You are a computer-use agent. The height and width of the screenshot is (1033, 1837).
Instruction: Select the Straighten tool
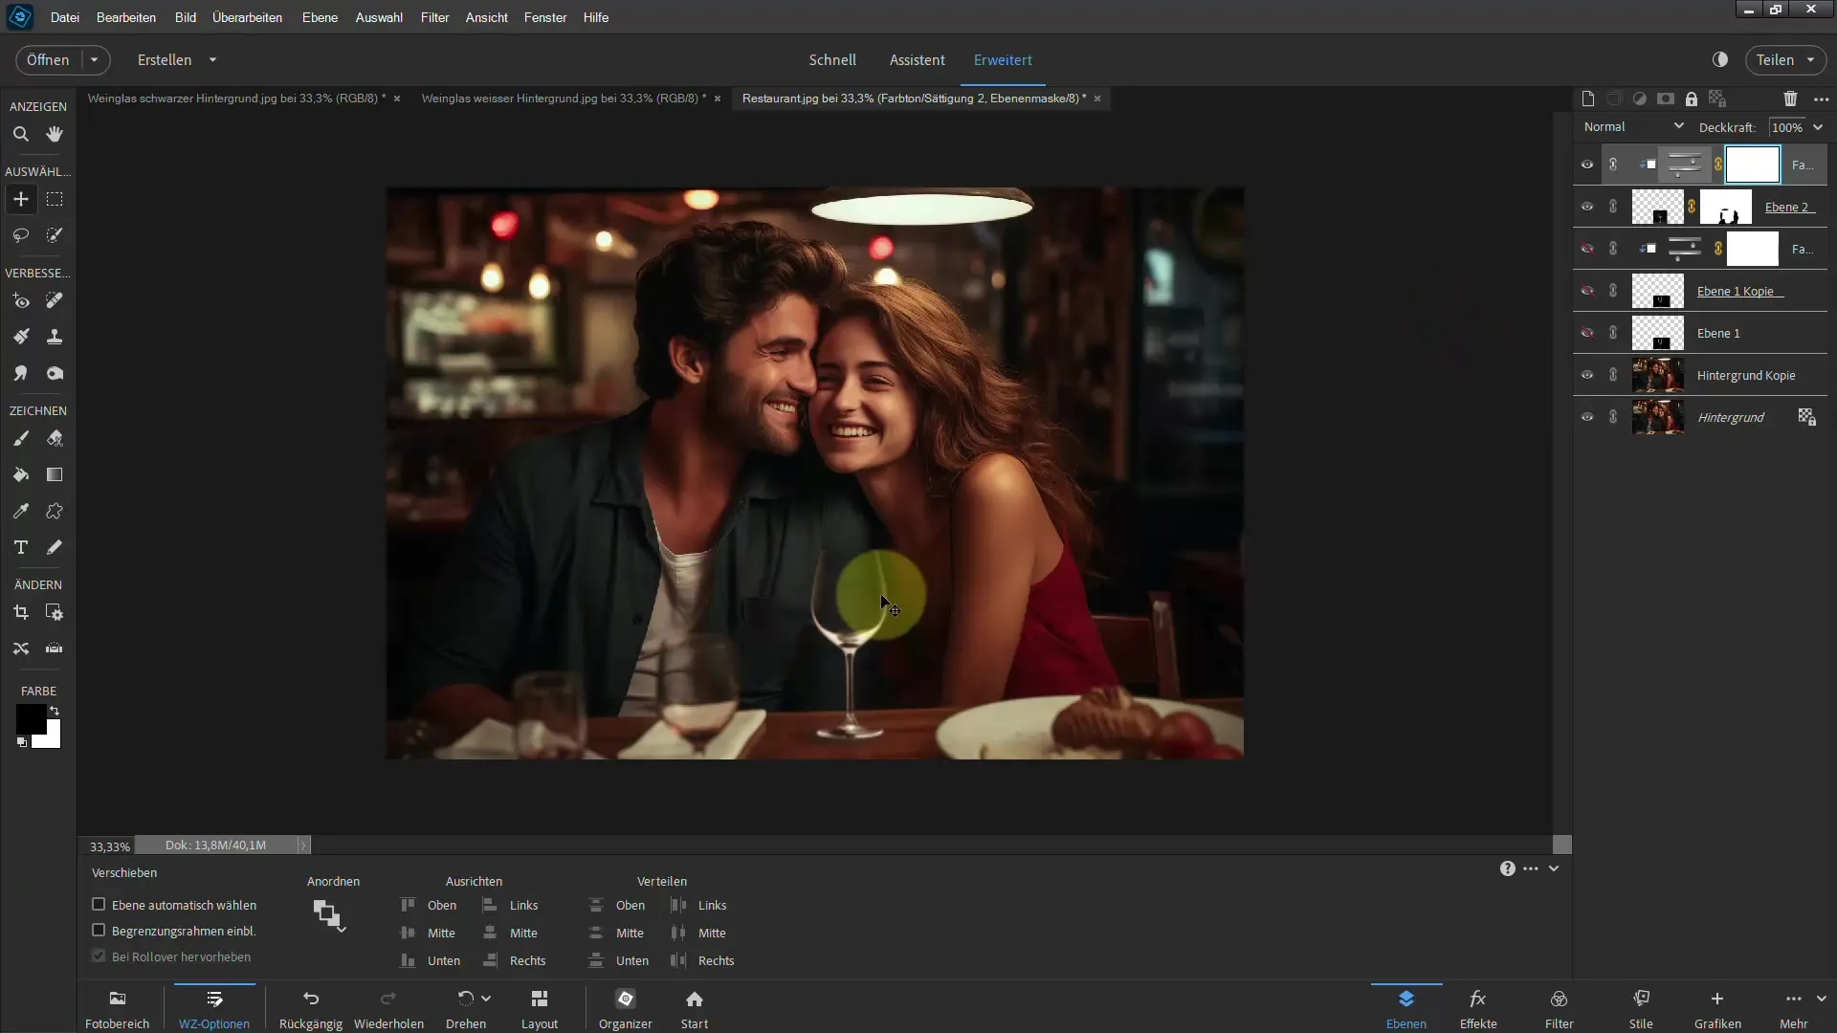click(x=55, y=649)
